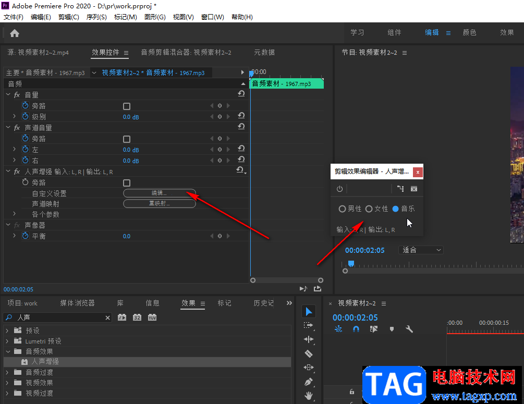This screenshot has height=404, width=524.
Task: Toggle stopwatch animation for 级别
Action: [26, 116]
